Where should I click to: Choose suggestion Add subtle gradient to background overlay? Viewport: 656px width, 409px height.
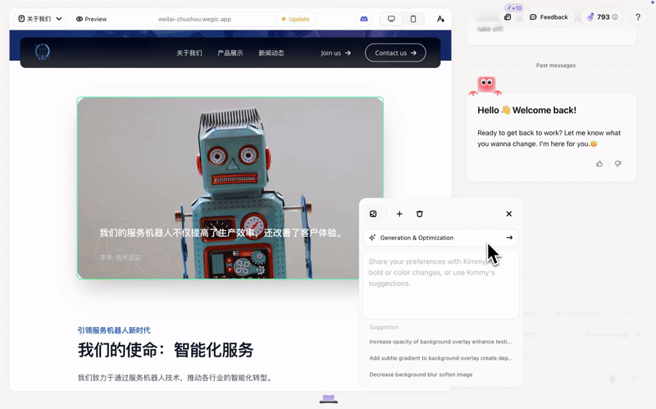point(440,358)
